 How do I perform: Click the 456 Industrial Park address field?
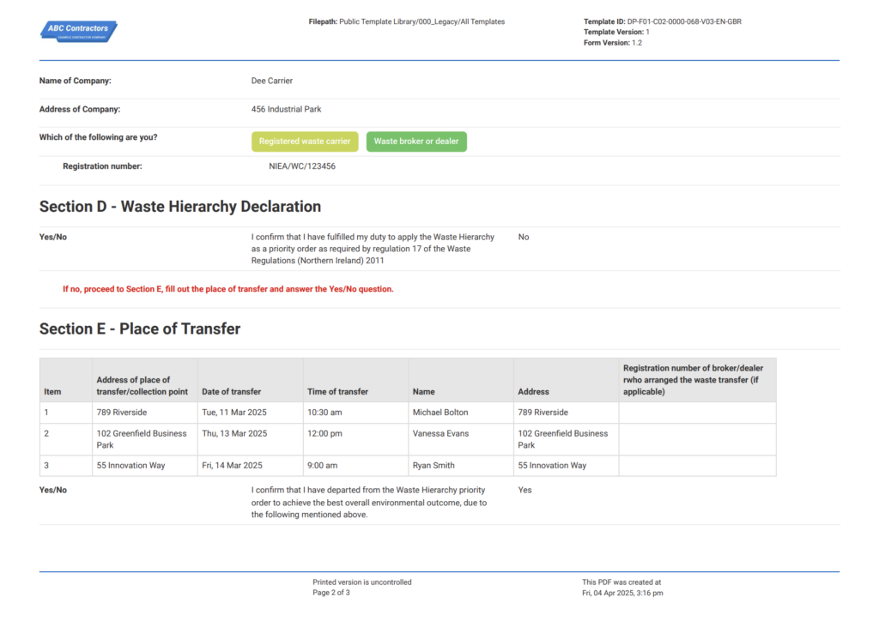[286, 109]
